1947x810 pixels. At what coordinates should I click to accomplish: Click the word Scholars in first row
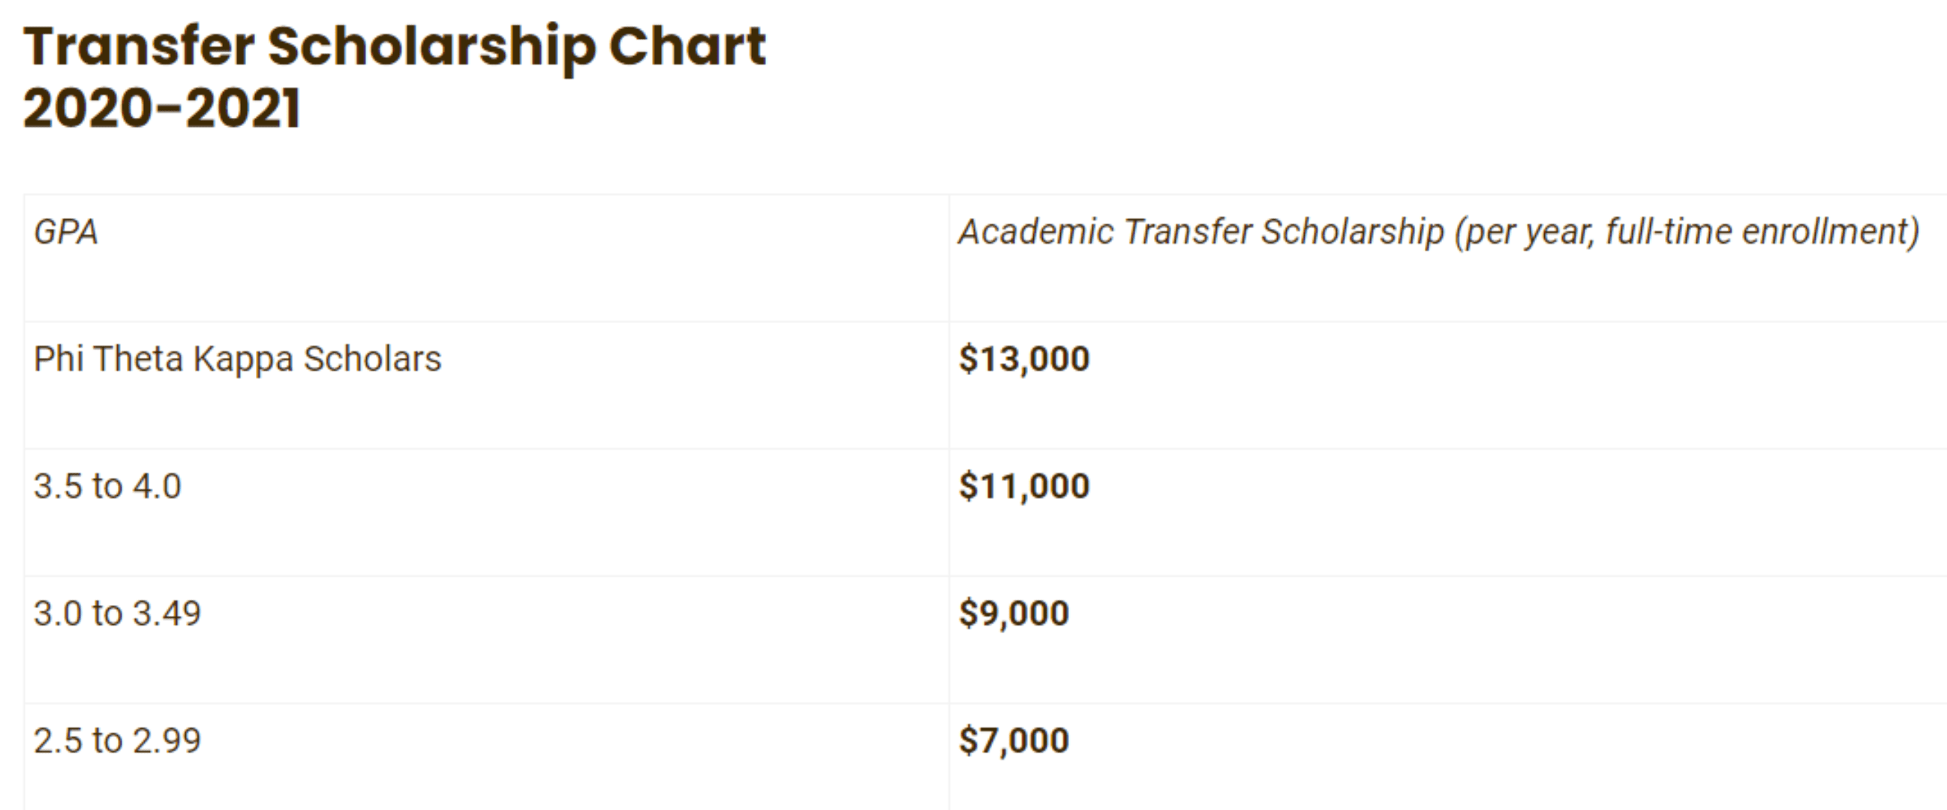(372, 358)
